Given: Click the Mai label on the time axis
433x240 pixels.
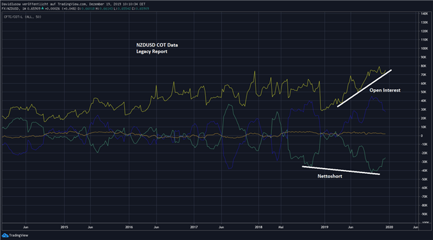Looking at the screenshot, I should [281, 227].
